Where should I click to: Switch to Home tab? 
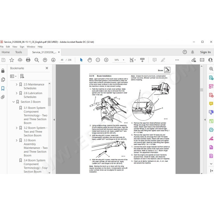[x=6, y=52]
